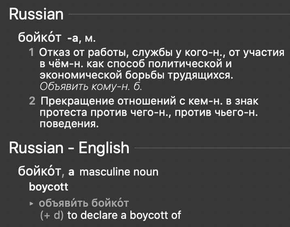Click the masculine noun label

(x=119, y=172)
